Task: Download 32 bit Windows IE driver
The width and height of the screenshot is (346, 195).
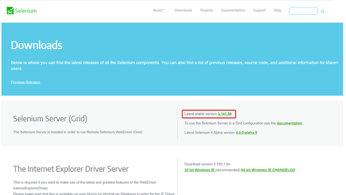Action: (199, 170)
